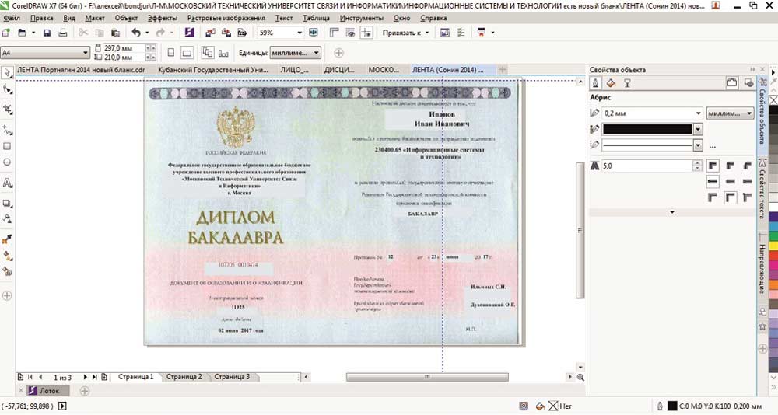
Task: Click the page width 297,0 мм field
Action: coord(124,48)
